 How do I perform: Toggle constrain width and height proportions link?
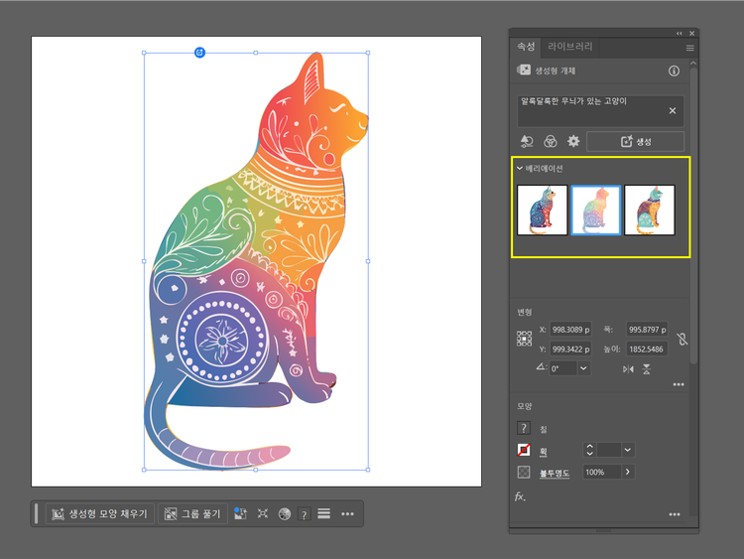[x=682, y=339]
